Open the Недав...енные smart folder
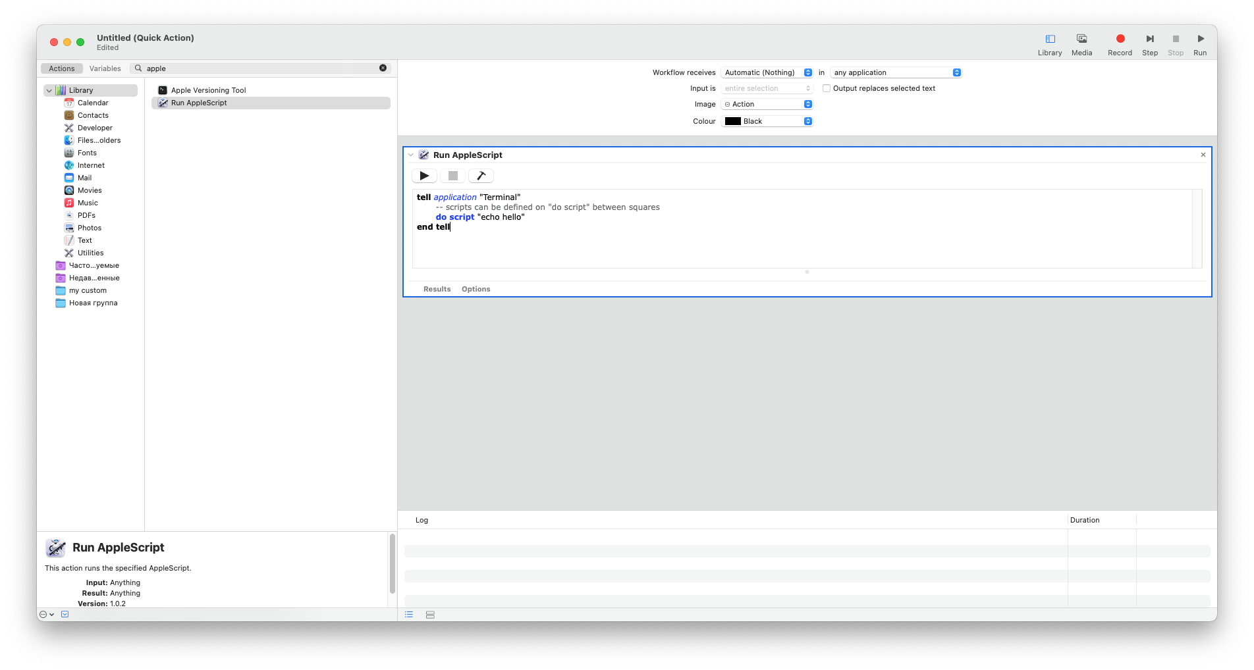This screenshot has width=1254, height=670. click(x=94, y=278)
